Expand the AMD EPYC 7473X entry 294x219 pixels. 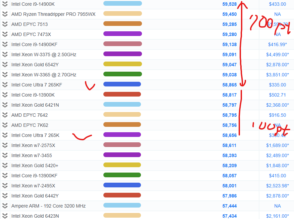pos(5,34)
